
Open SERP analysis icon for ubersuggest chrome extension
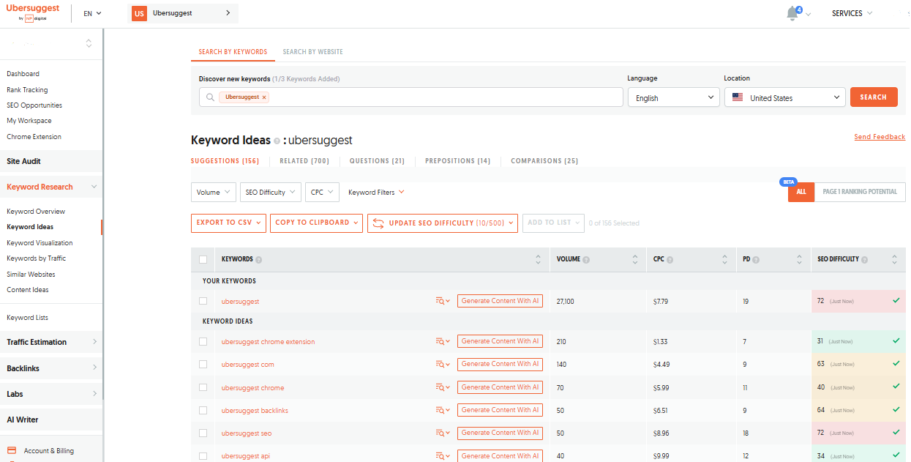pyautogui.click(x=442, y=341)
